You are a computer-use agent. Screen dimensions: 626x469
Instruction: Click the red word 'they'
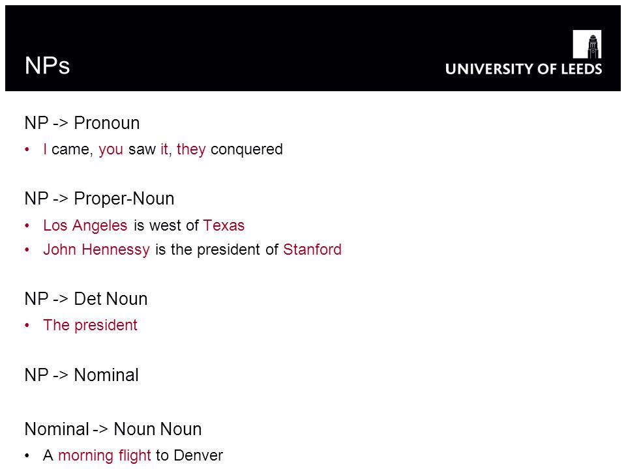(x=191, y=149)
